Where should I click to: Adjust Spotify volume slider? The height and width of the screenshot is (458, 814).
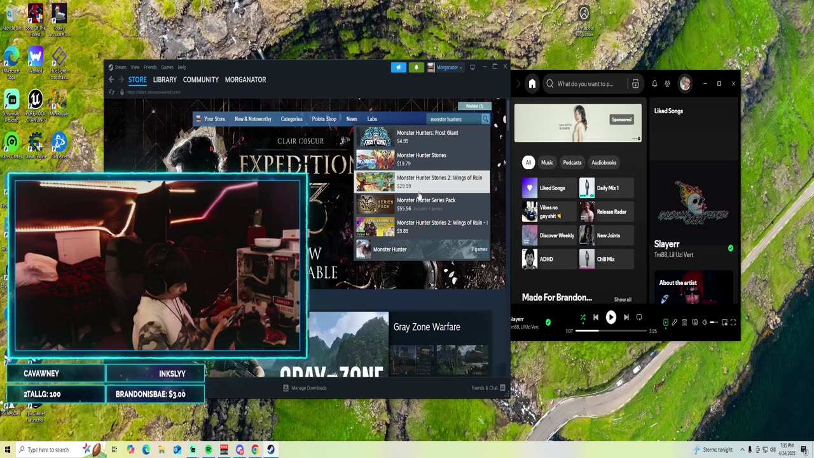(x=714, y=323)
